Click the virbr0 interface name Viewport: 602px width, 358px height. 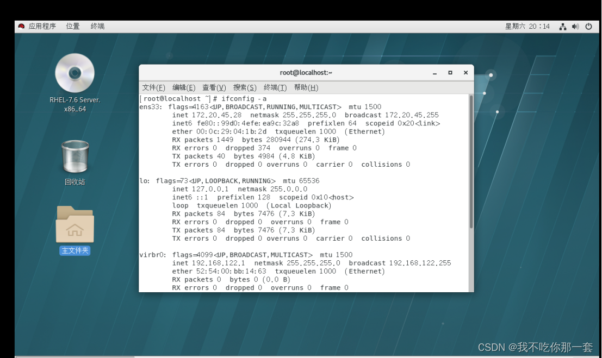tap(153, 255)
